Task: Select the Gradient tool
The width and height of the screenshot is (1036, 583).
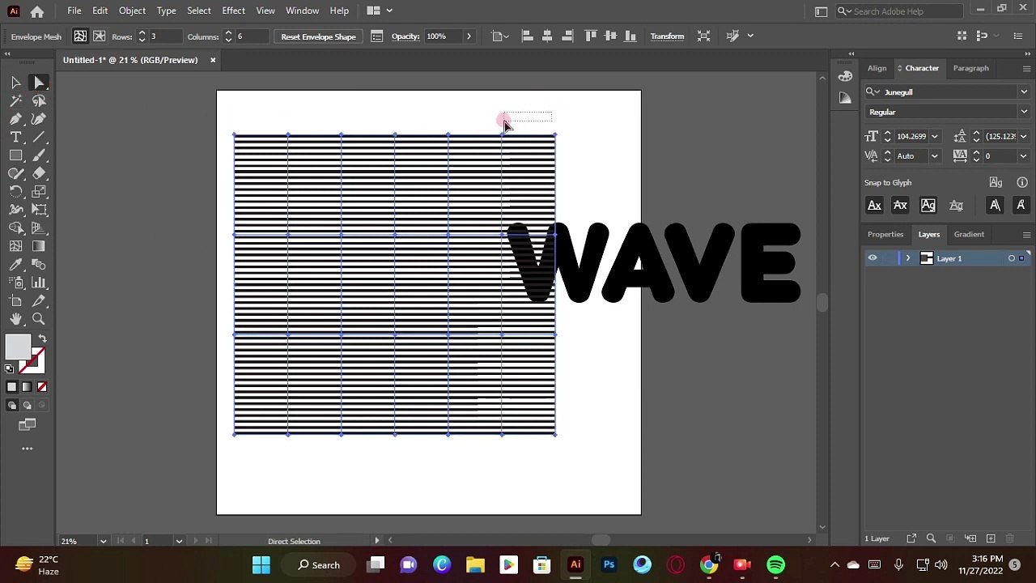Action: (x=39, y=246)
